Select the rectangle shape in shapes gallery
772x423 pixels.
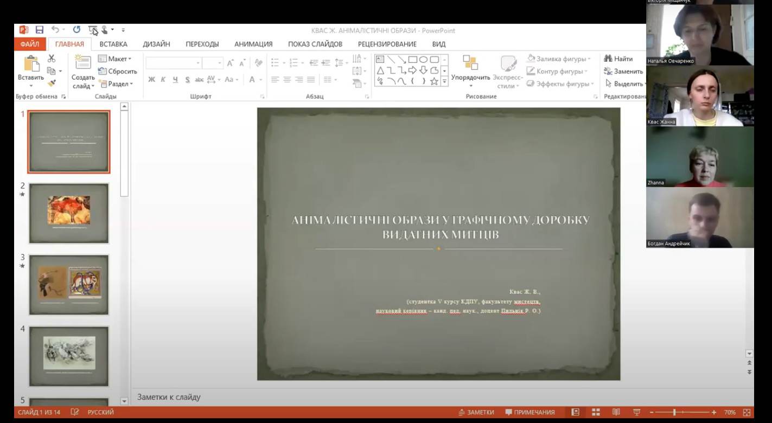click(412, 59)
